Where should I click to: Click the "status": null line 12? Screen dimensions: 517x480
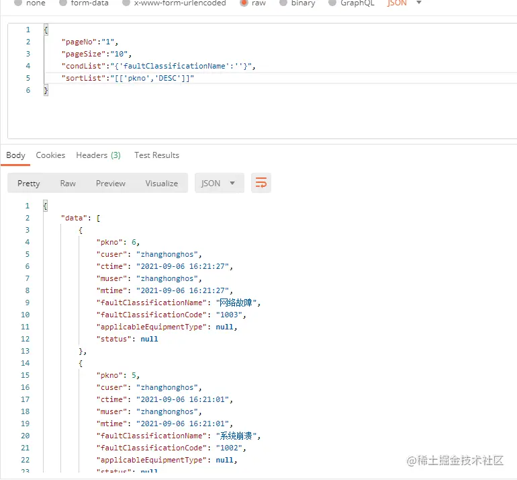[128, 339]
